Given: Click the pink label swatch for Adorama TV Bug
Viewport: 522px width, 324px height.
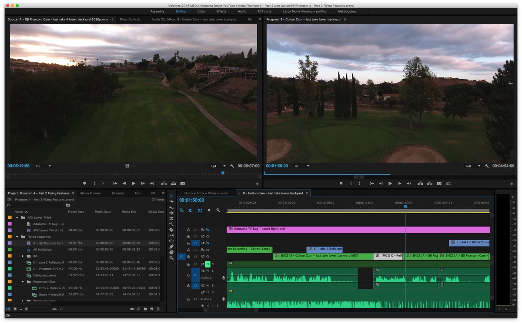Looking at the screenshot, I should [x=10, y=224].
